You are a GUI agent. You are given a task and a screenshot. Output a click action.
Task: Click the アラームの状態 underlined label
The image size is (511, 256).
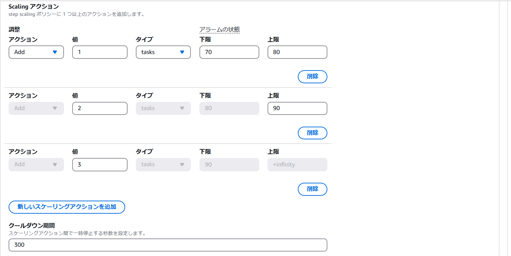coord(219,30)
